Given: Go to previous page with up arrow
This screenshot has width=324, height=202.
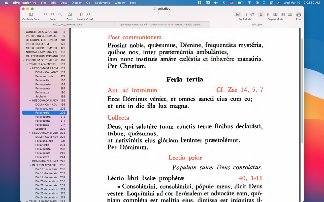Looking at the screenshot, I should tap(81, 15).
